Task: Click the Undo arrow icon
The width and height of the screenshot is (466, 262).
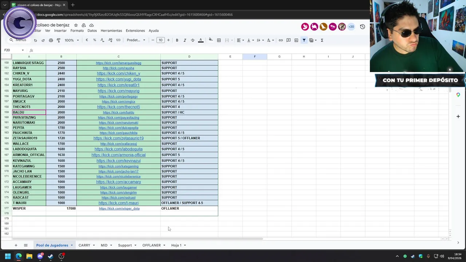Action: click(x=35, y=40)
